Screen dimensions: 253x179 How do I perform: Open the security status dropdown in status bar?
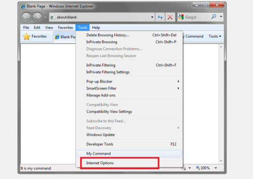click(x=189, y=168)
